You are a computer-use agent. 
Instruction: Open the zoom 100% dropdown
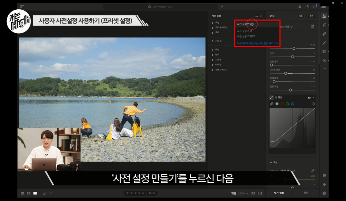coord(243,193)
